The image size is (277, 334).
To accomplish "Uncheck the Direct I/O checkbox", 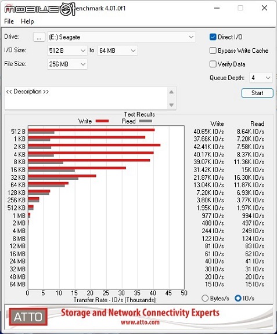I will pos(213,37).
